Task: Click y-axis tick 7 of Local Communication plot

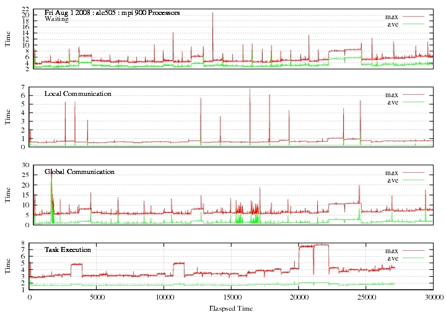Action: 23,87
